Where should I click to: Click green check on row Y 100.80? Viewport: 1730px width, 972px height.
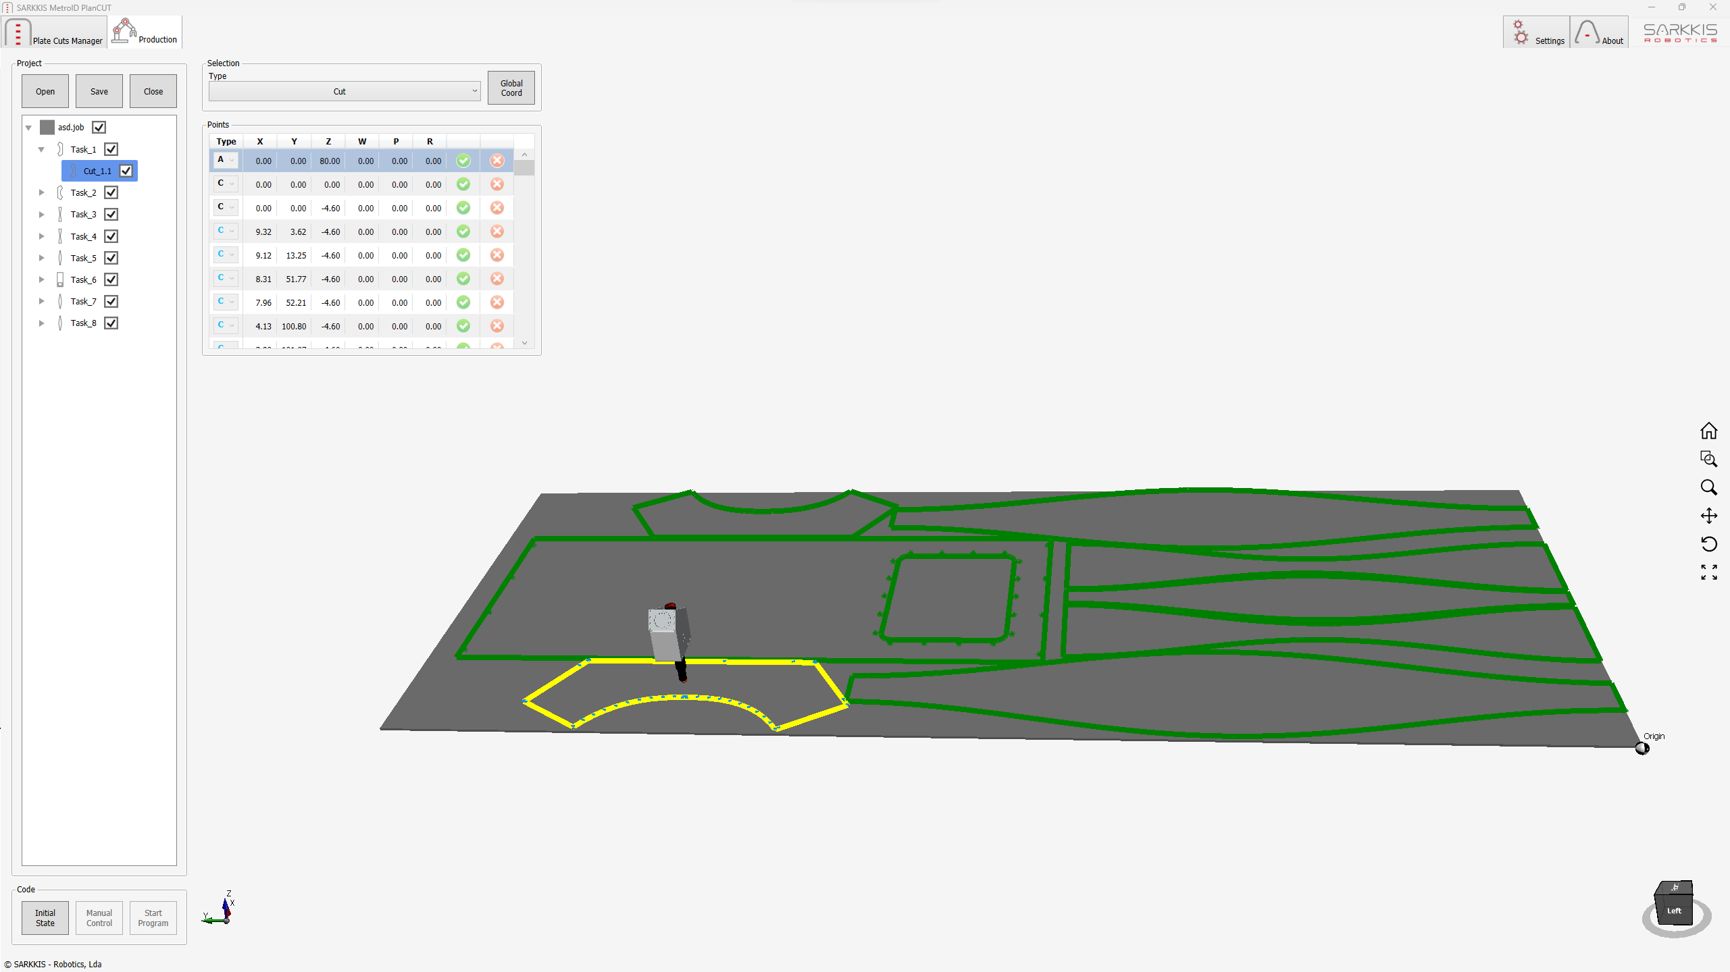click(463, 326)
